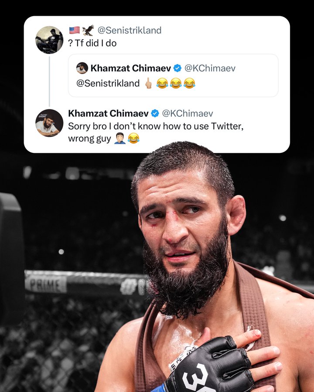Screen dimensions: 314x392
Task: Click the eagle emoji beside the flag
Action: [88, 30]
